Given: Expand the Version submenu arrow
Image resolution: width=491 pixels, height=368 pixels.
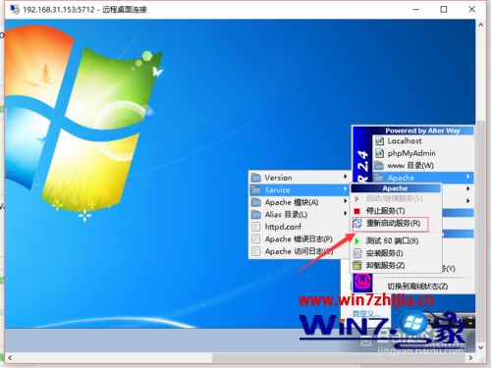Looking at the screenshot, I should (345, 177).
